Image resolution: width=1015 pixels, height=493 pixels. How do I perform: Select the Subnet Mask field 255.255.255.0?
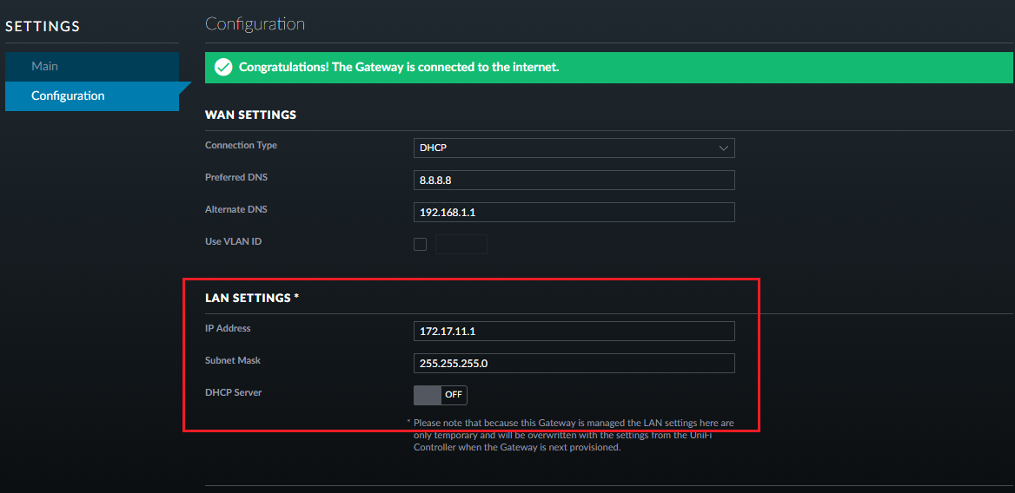click(x=574, y=363)
